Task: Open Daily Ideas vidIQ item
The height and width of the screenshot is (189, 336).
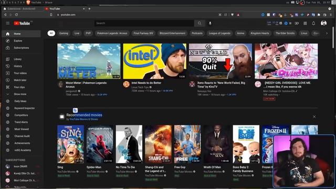Action: [x=21, y=101]
